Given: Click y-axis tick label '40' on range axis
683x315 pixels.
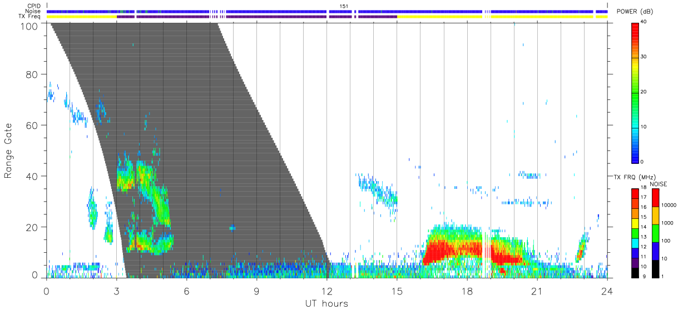Looking at the screenshot, I should pyautogui.click(x=33, y=176).
